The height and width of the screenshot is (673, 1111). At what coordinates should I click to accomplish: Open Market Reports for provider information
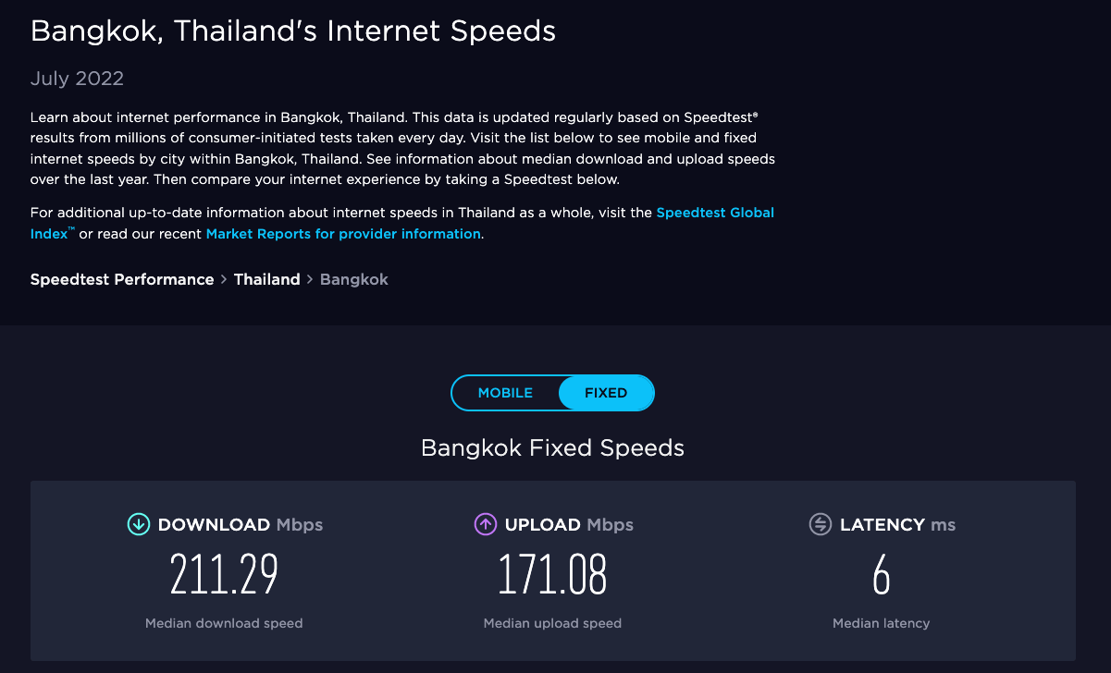(342, 233)
